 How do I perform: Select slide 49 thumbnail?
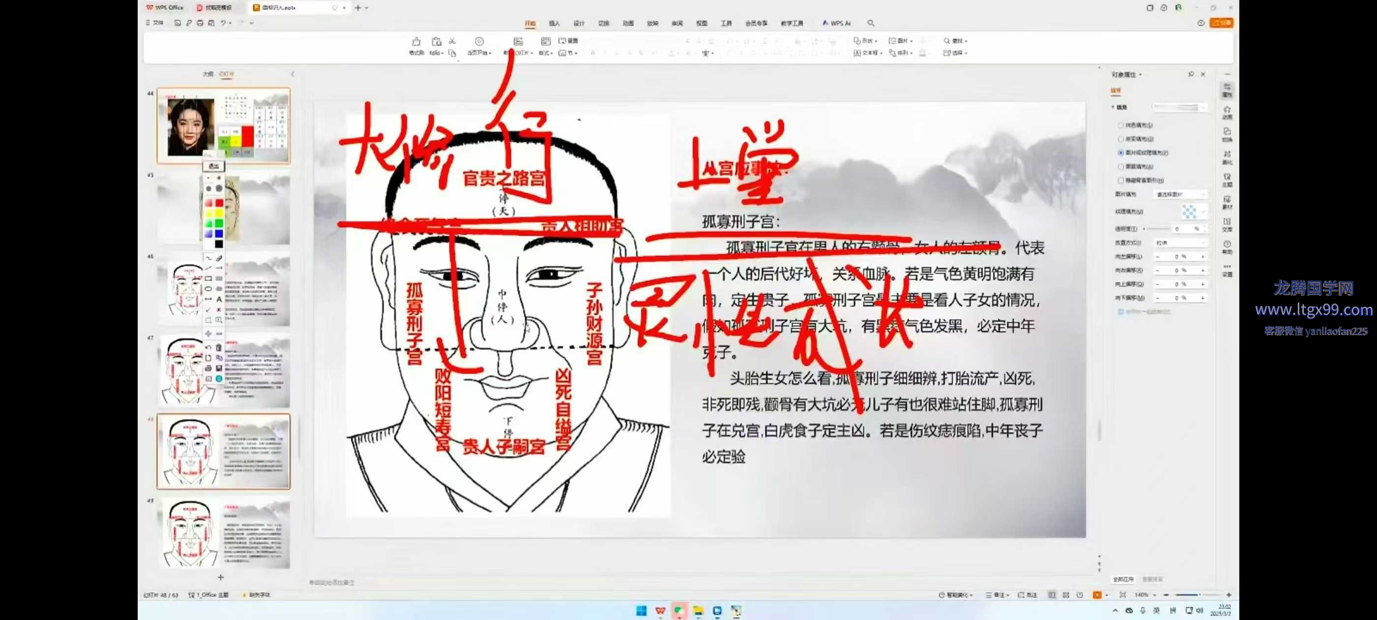223,533
